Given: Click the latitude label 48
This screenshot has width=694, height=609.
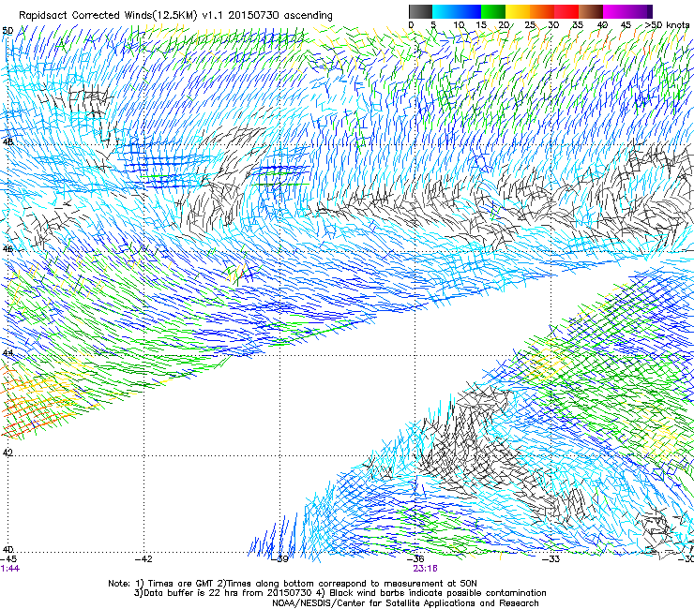Looking at the screenshot, I should click(x=8, y=142).
